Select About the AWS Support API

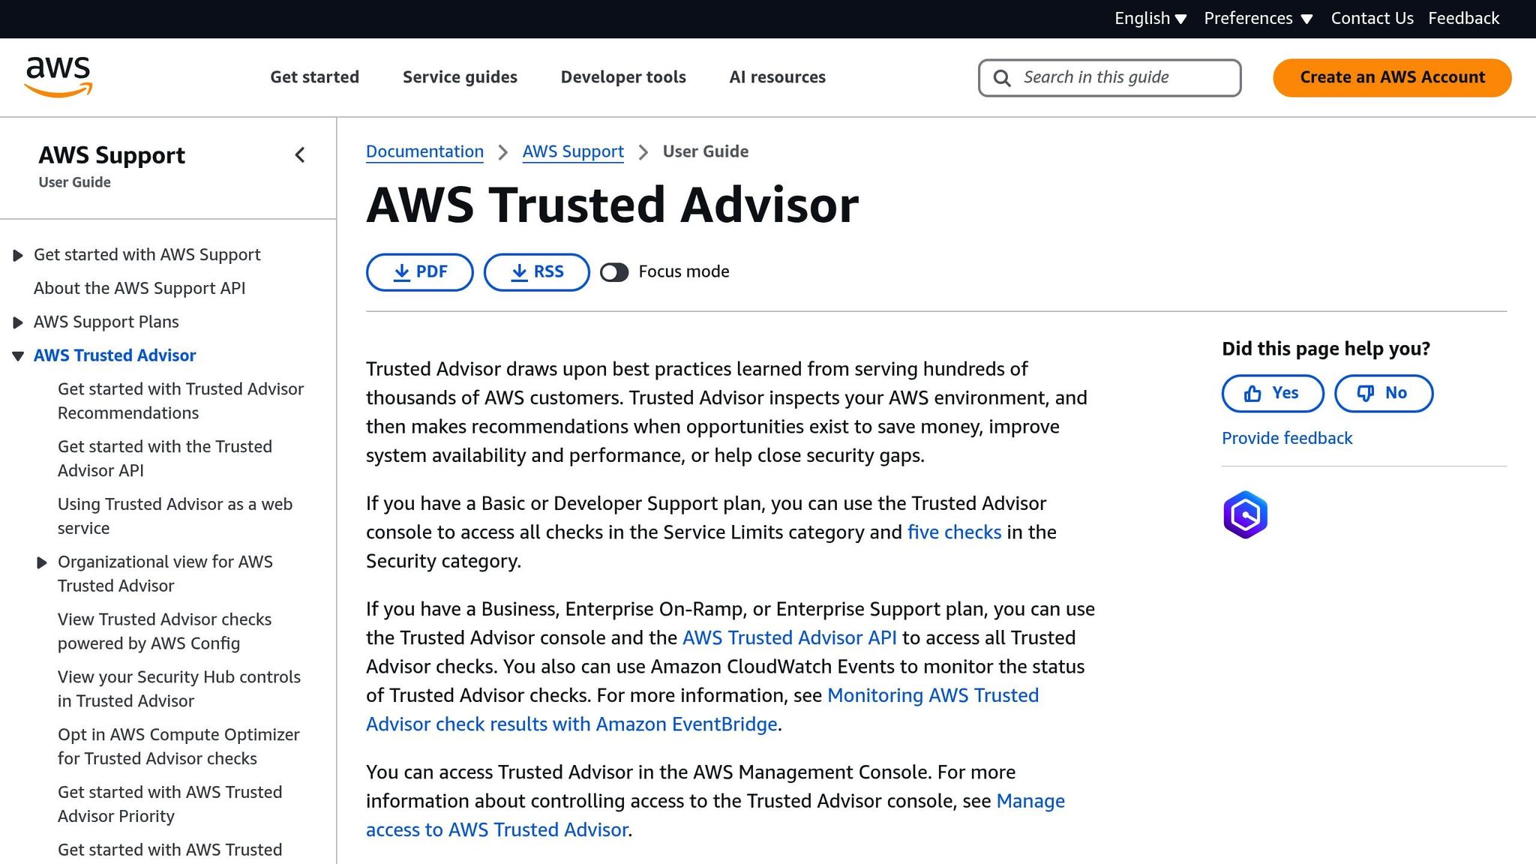coord(139,289)
